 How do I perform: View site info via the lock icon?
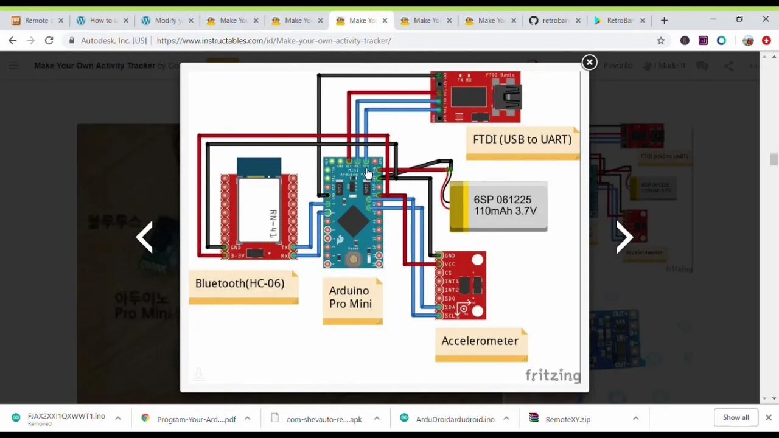(72, 41)
